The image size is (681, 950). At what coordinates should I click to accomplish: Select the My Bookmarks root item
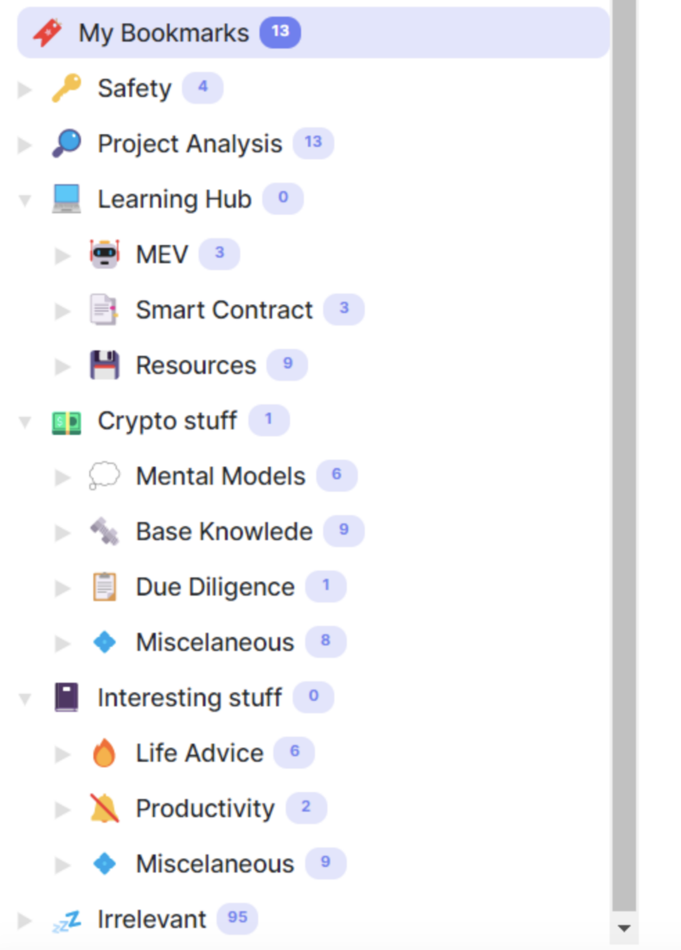164,33
